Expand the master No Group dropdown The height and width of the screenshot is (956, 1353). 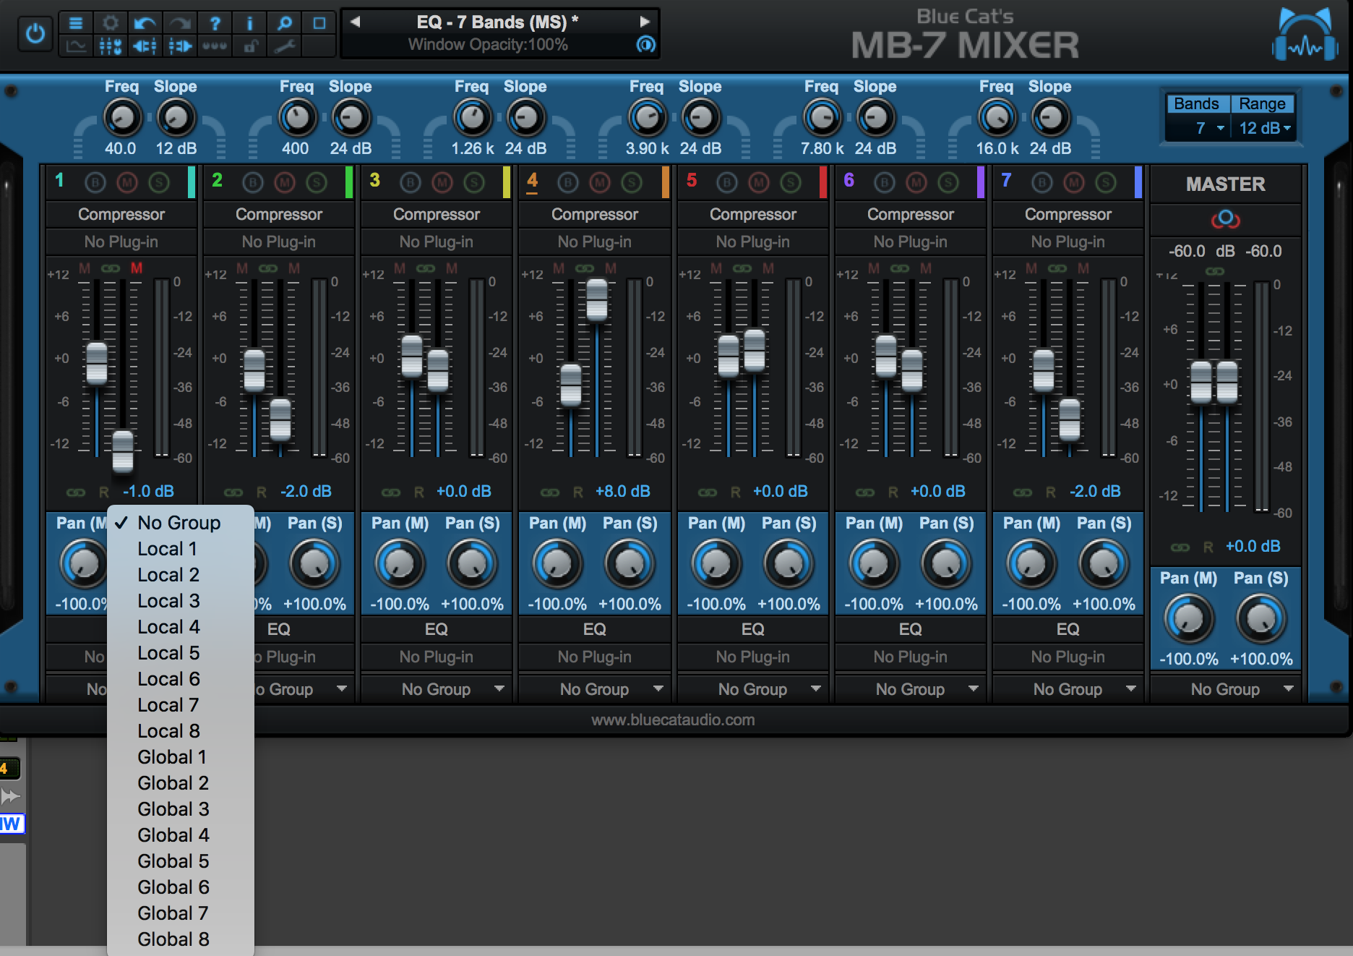(x=1226, y=689)
